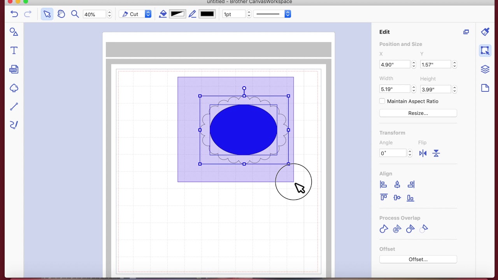Select the arrow selection tool
Screen dimensions: 498x280
click(47, 14)
